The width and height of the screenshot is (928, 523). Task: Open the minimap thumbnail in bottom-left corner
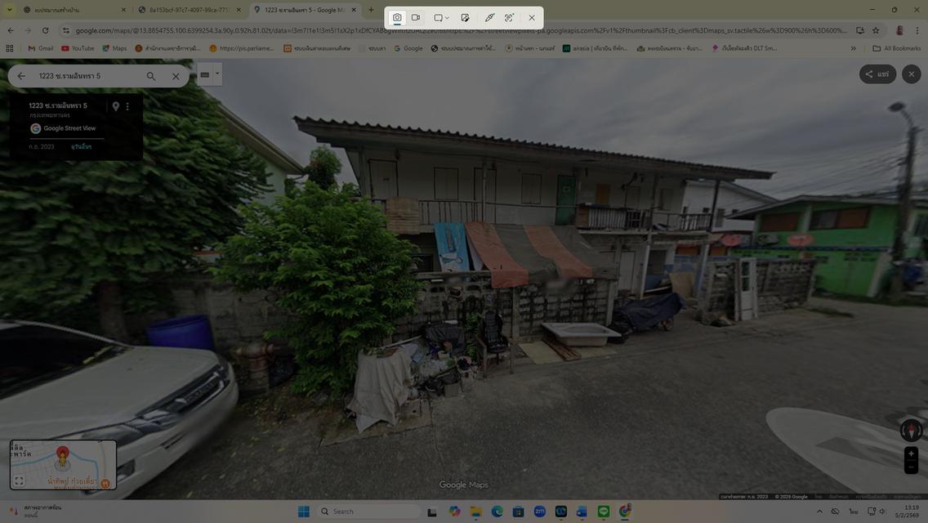pos(63,465)
